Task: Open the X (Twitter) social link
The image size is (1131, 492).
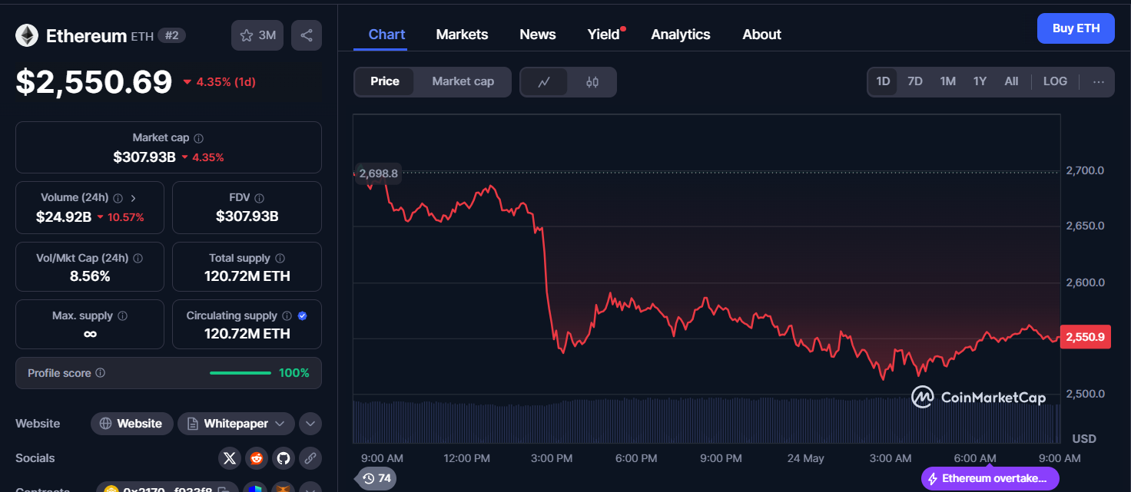Action: click(x=229, y=458)
